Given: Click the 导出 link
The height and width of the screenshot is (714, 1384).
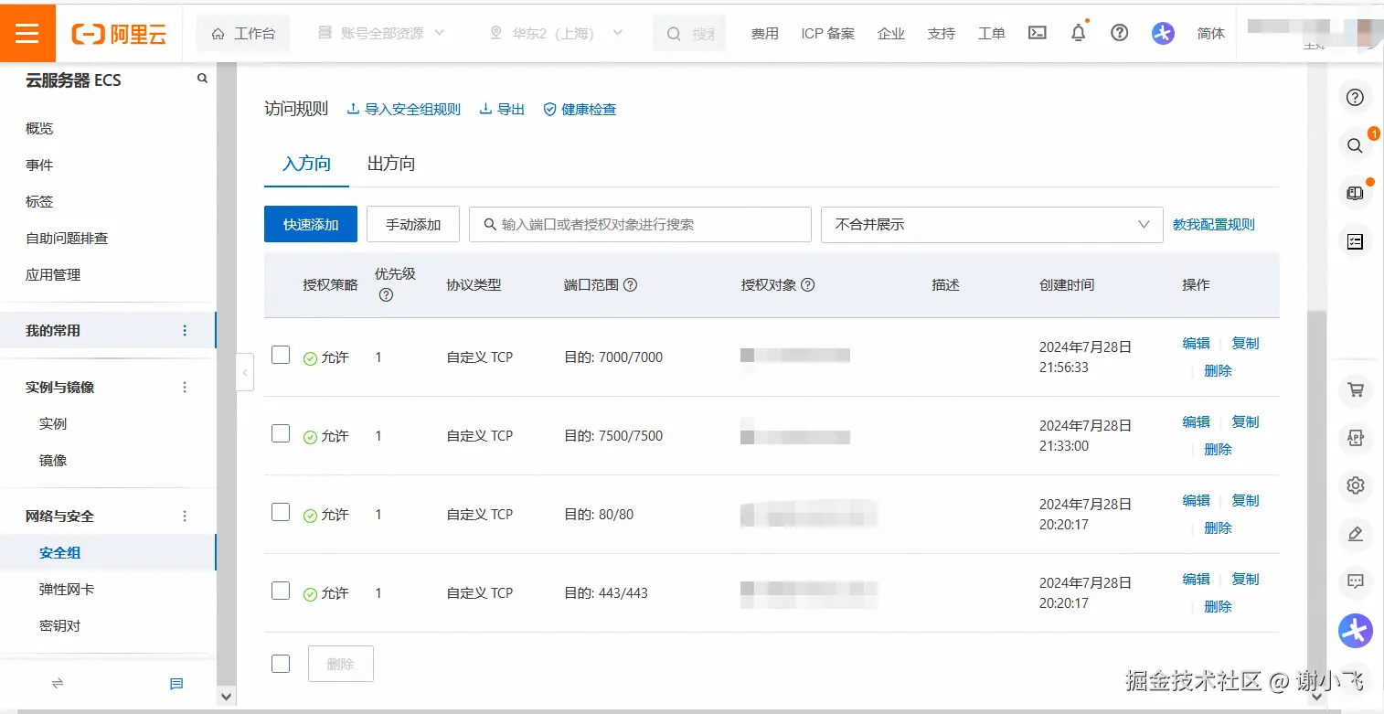Looking at the screenshot, I should click(x=502, y=109).
